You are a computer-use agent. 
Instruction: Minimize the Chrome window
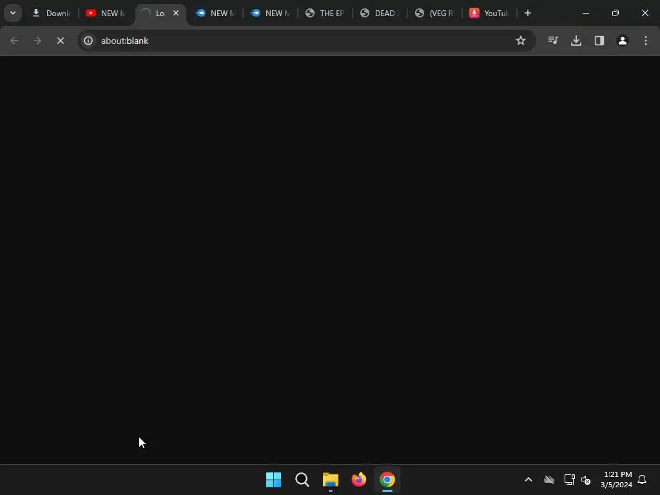[585, 13]
